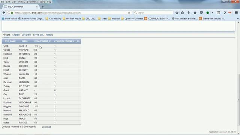
Task: Click the SQL Commands tab title
Action: (x=16, y=7)
